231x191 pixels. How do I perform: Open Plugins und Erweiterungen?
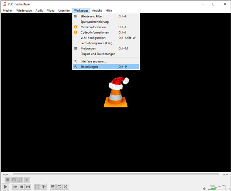tap(106, 54)
